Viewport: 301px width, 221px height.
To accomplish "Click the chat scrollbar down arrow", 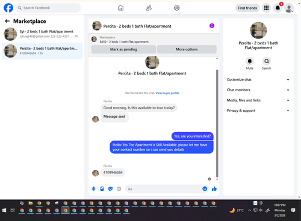I will pos(217,180).
